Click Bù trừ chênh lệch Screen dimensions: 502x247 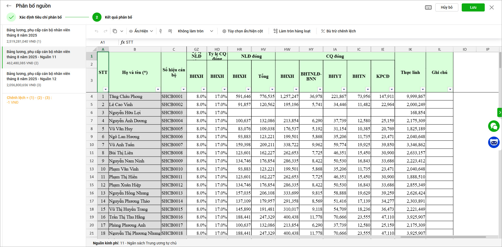[338, 31]
